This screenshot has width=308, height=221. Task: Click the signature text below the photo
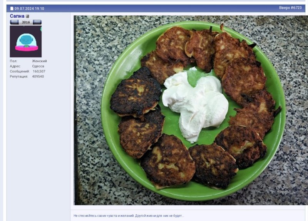coord(129,216)
